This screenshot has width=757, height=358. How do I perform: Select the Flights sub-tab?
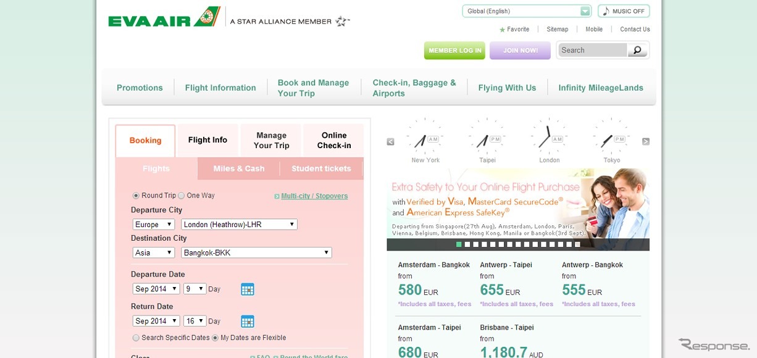click(x=156, y=169)
